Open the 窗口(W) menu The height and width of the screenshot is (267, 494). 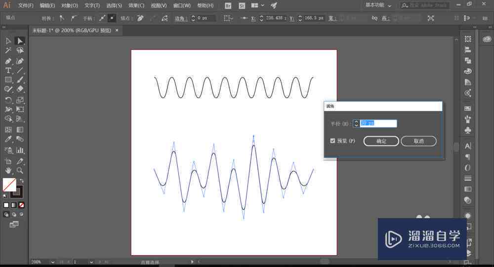click(182, 5)
